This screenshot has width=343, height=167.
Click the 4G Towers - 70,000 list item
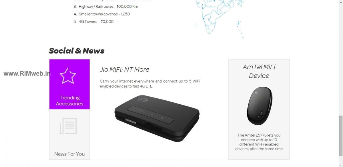[x=93, y=21]
